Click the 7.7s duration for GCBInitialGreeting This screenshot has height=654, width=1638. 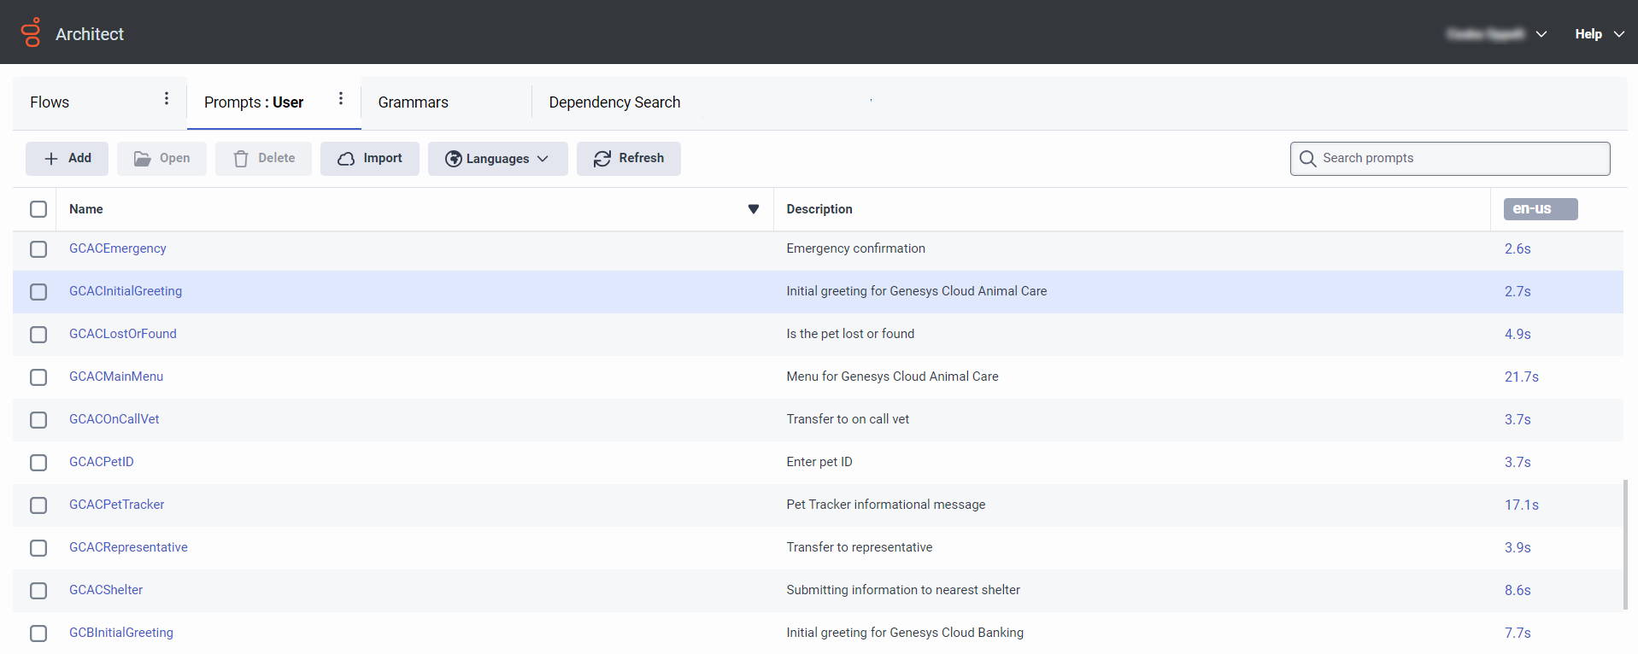point(1518,634)
